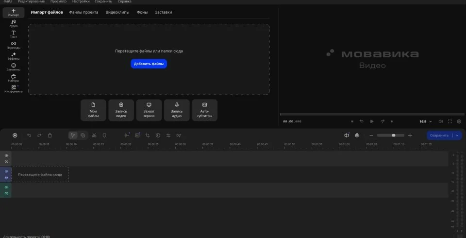Image resolution: width=466 pixels, height=238 pixels.
Task: Open the arrow dropdown beside Сохранить button
Action: pos(457,136)
